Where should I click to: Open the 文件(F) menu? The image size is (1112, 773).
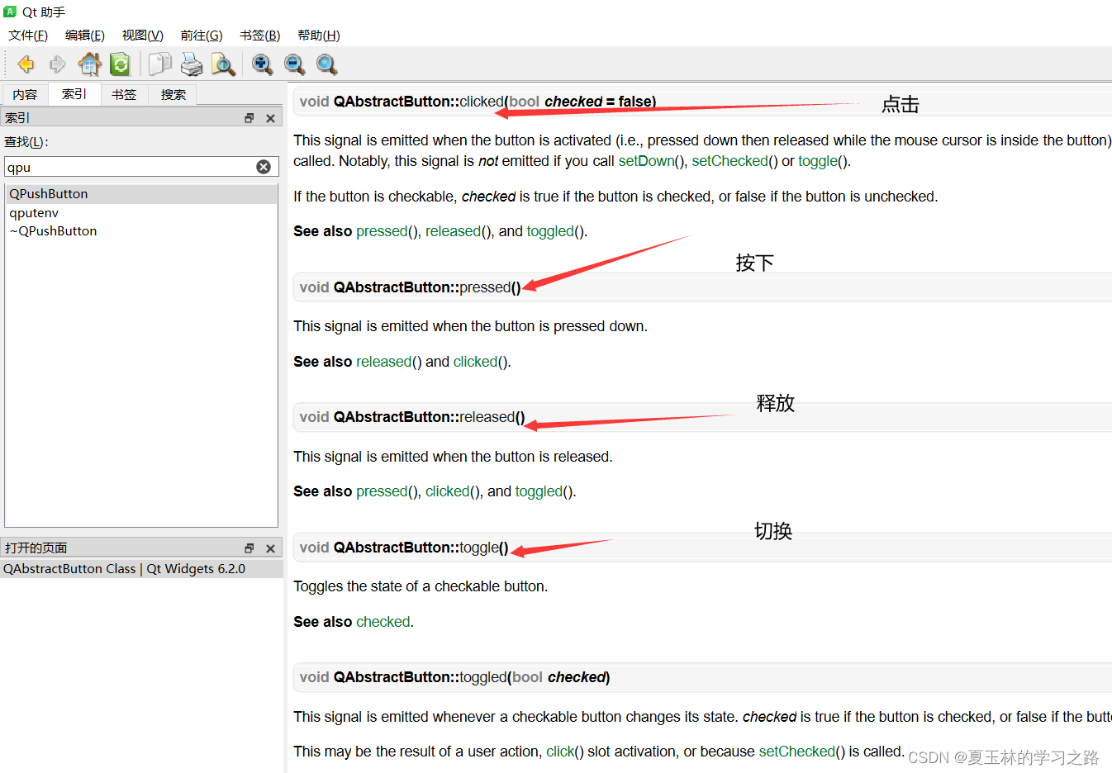click(x=28, y=36)
